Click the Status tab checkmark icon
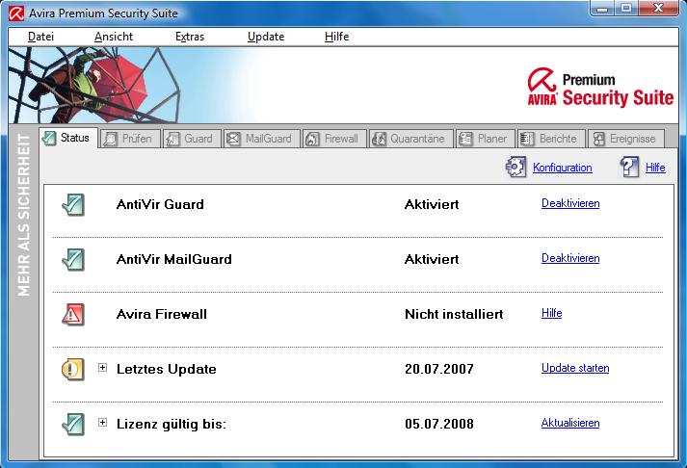This screenshot has height=468, width=687. pyautogui.click(x=49, y=138)
